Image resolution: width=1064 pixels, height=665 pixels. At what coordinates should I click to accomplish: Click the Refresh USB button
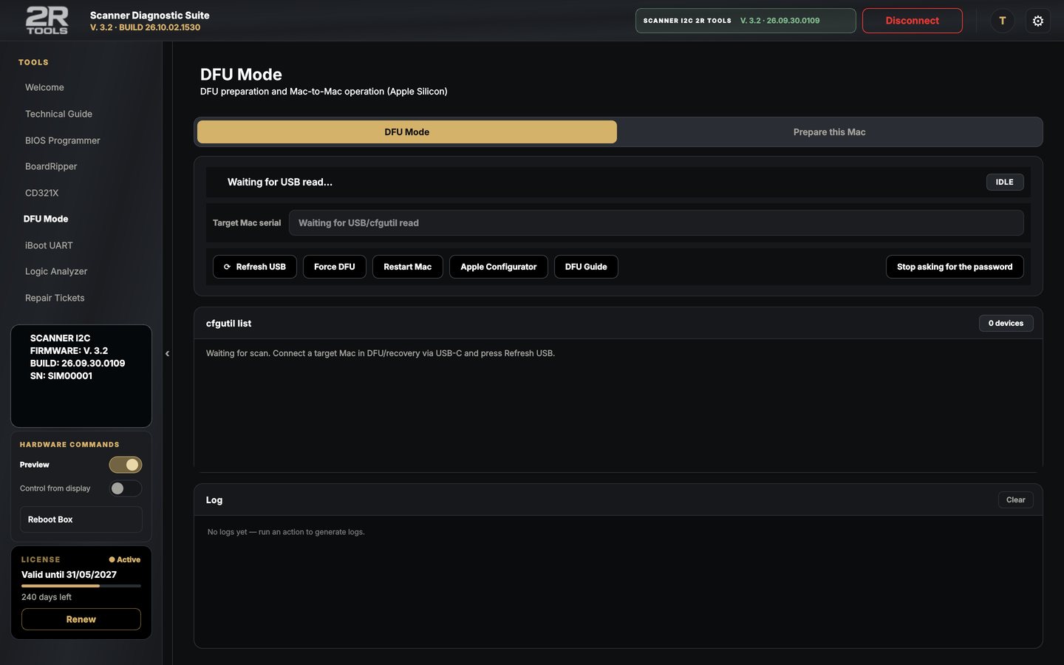(x=255, y=267)
